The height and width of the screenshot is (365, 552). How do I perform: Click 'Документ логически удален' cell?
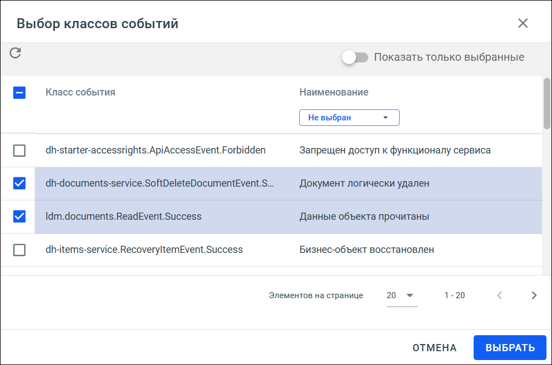point(364,183)
